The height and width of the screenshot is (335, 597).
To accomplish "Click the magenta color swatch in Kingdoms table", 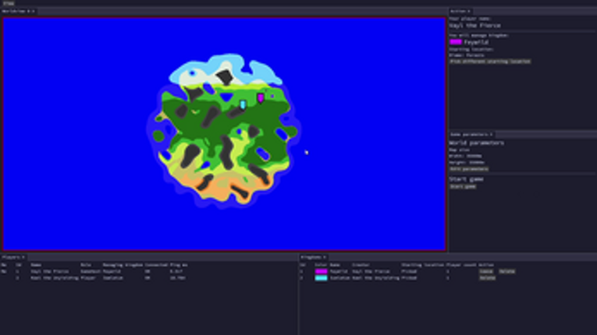I will (321, 271).
